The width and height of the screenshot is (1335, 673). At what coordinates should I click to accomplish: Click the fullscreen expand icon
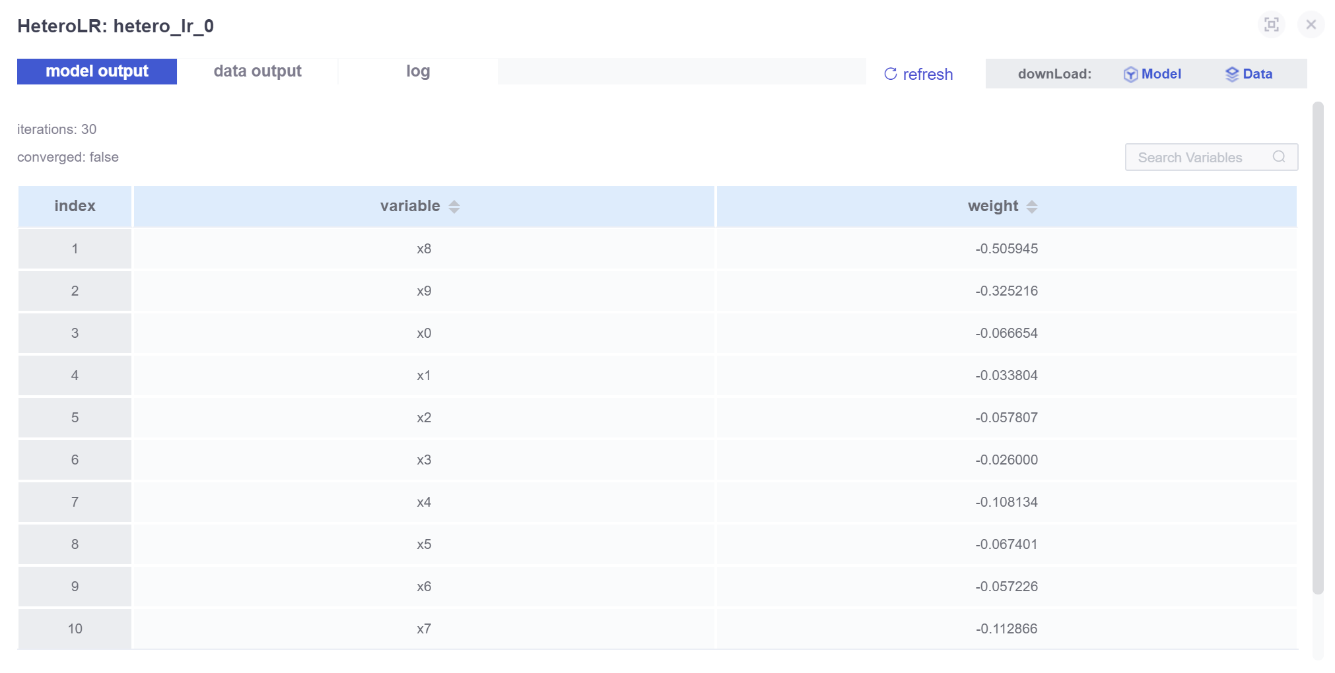pos(1271,25)
